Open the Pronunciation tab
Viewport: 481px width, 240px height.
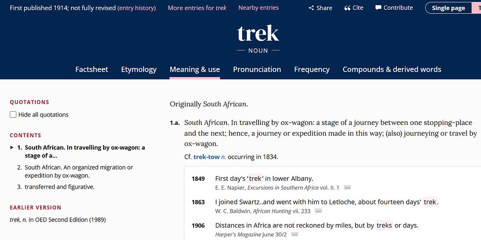(x=257, y=69)
